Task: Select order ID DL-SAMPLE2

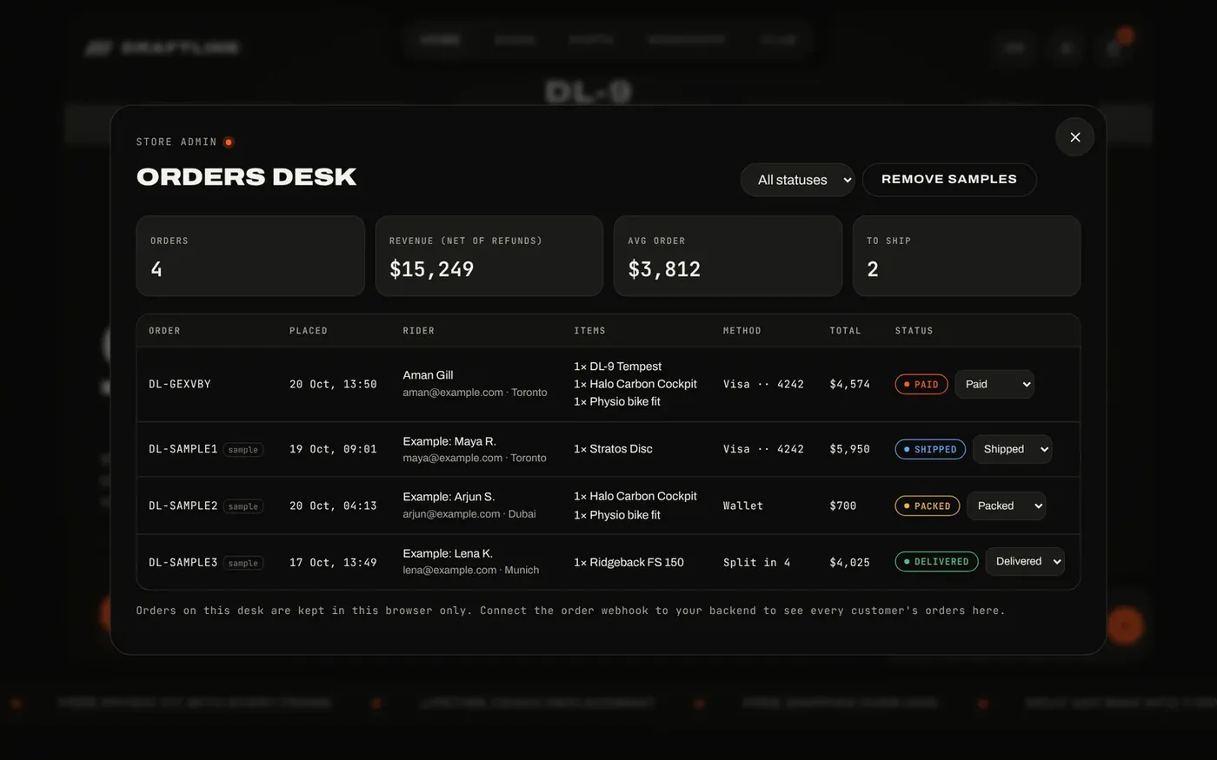Action: pyautogui.click(x=183, y=506)
